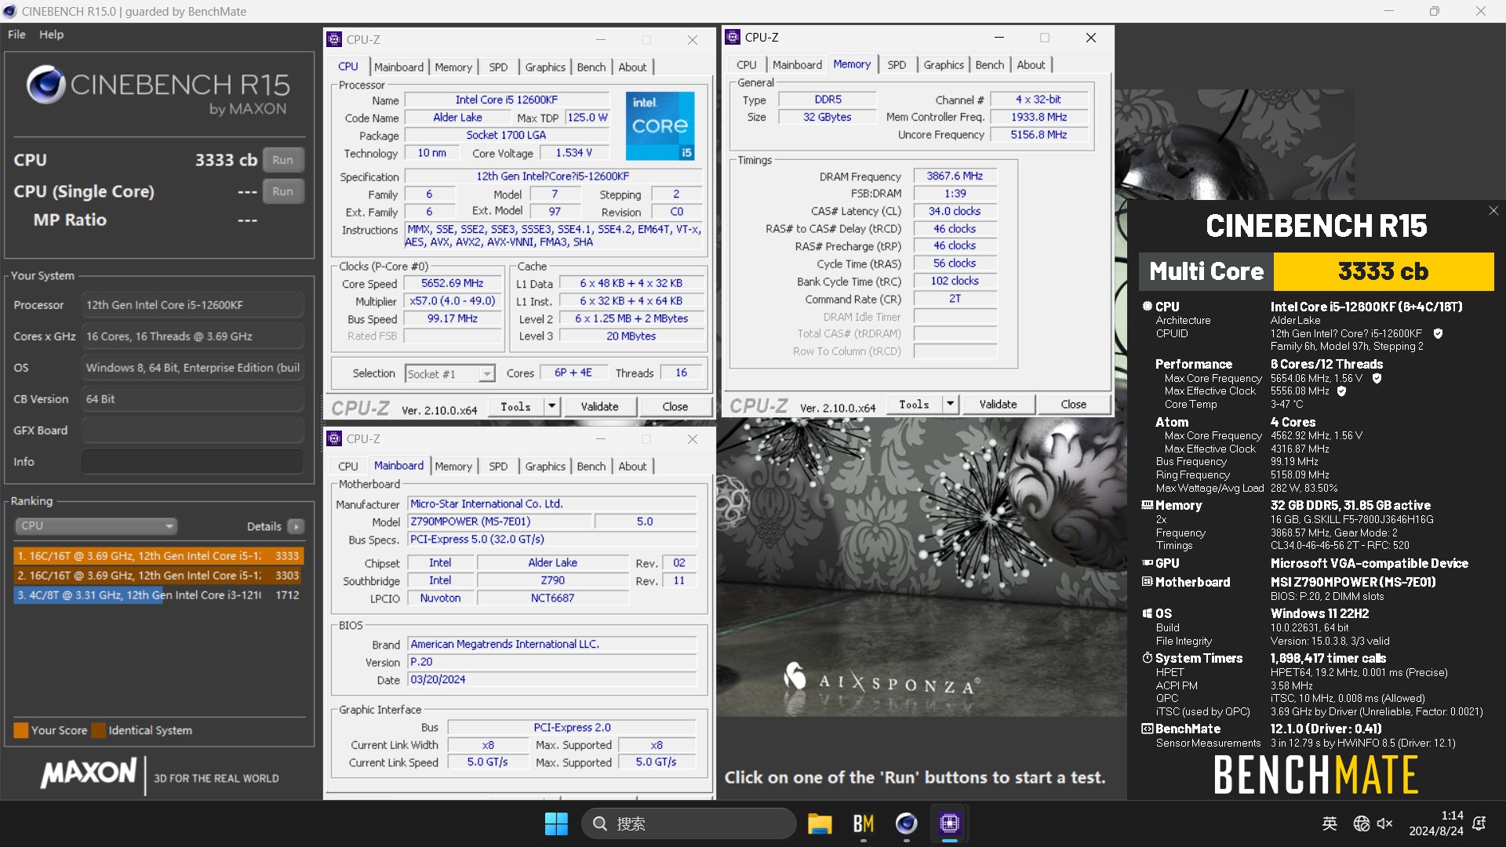Switch to Mainboard tab in CPU window
This screenshot has height=847, width=1506.
(x=398, y=67)
